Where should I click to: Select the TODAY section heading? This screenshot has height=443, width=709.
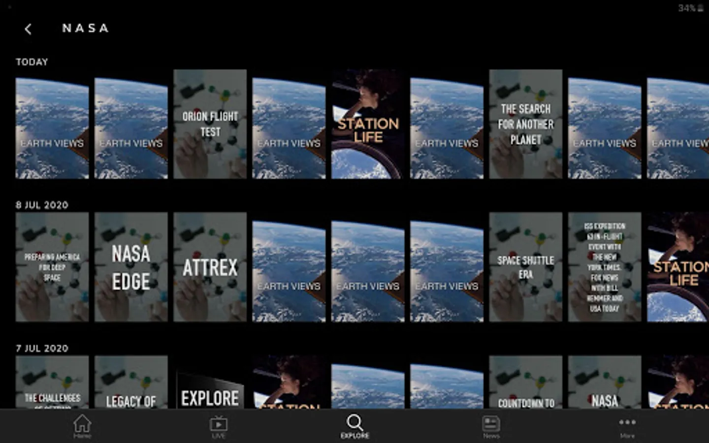32,62
